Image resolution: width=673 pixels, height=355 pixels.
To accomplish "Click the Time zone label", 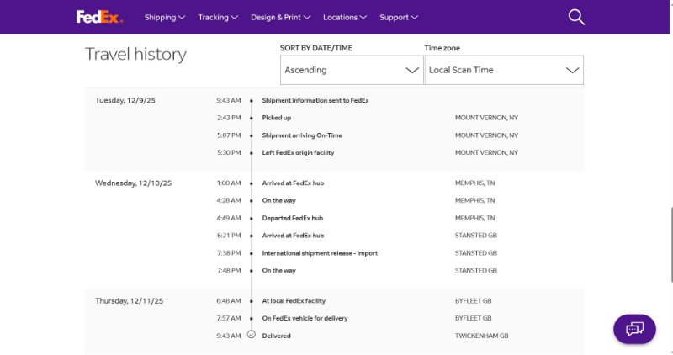I will (442, 48).
